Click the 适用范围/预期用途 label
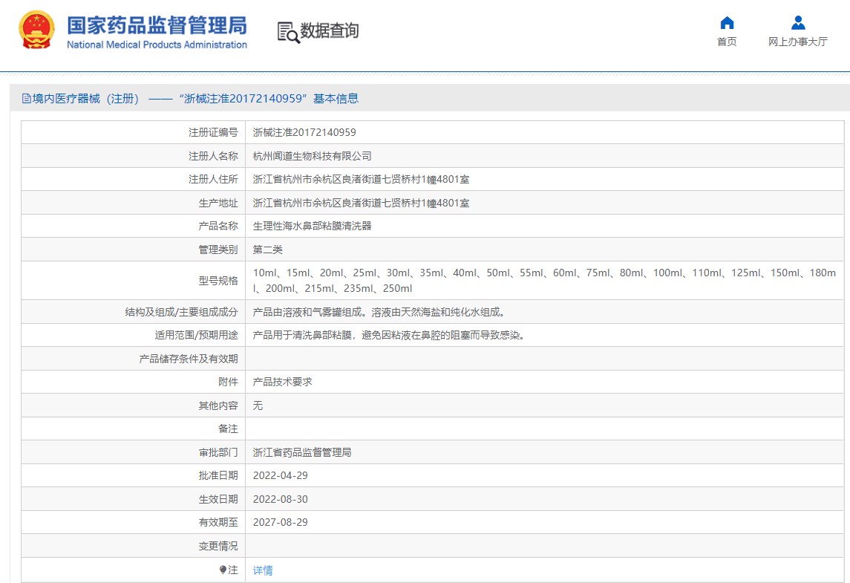 click(x=196, y=335)
